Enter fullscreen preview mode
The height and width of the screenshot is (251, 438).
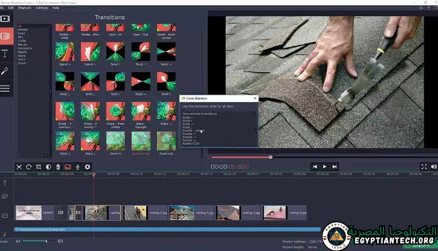click(x=424, y=166)
